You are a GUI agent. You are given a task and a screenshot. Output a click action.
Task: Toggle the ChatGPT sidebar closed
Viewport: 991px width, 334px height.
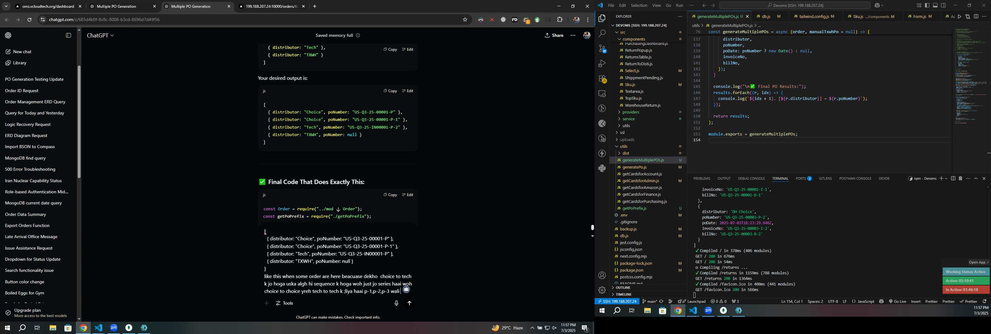tap(68, 35)
